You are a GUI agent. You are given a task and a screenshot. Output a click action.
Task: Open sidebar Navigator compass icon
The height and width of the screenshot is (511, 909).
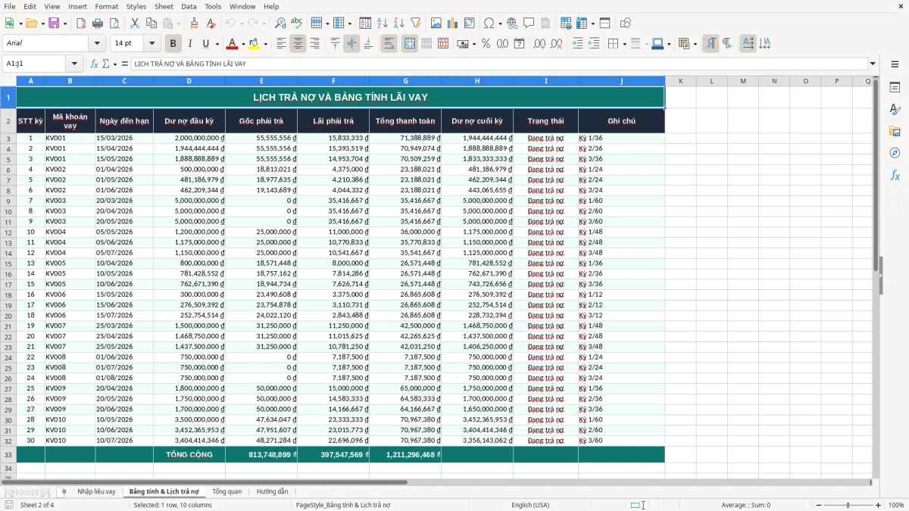click(x=895, y=153)
